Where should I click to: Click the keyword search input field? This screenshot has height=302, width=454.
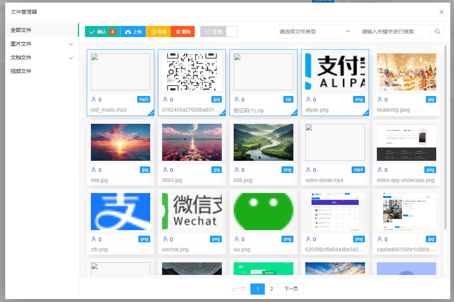[394, 31]
